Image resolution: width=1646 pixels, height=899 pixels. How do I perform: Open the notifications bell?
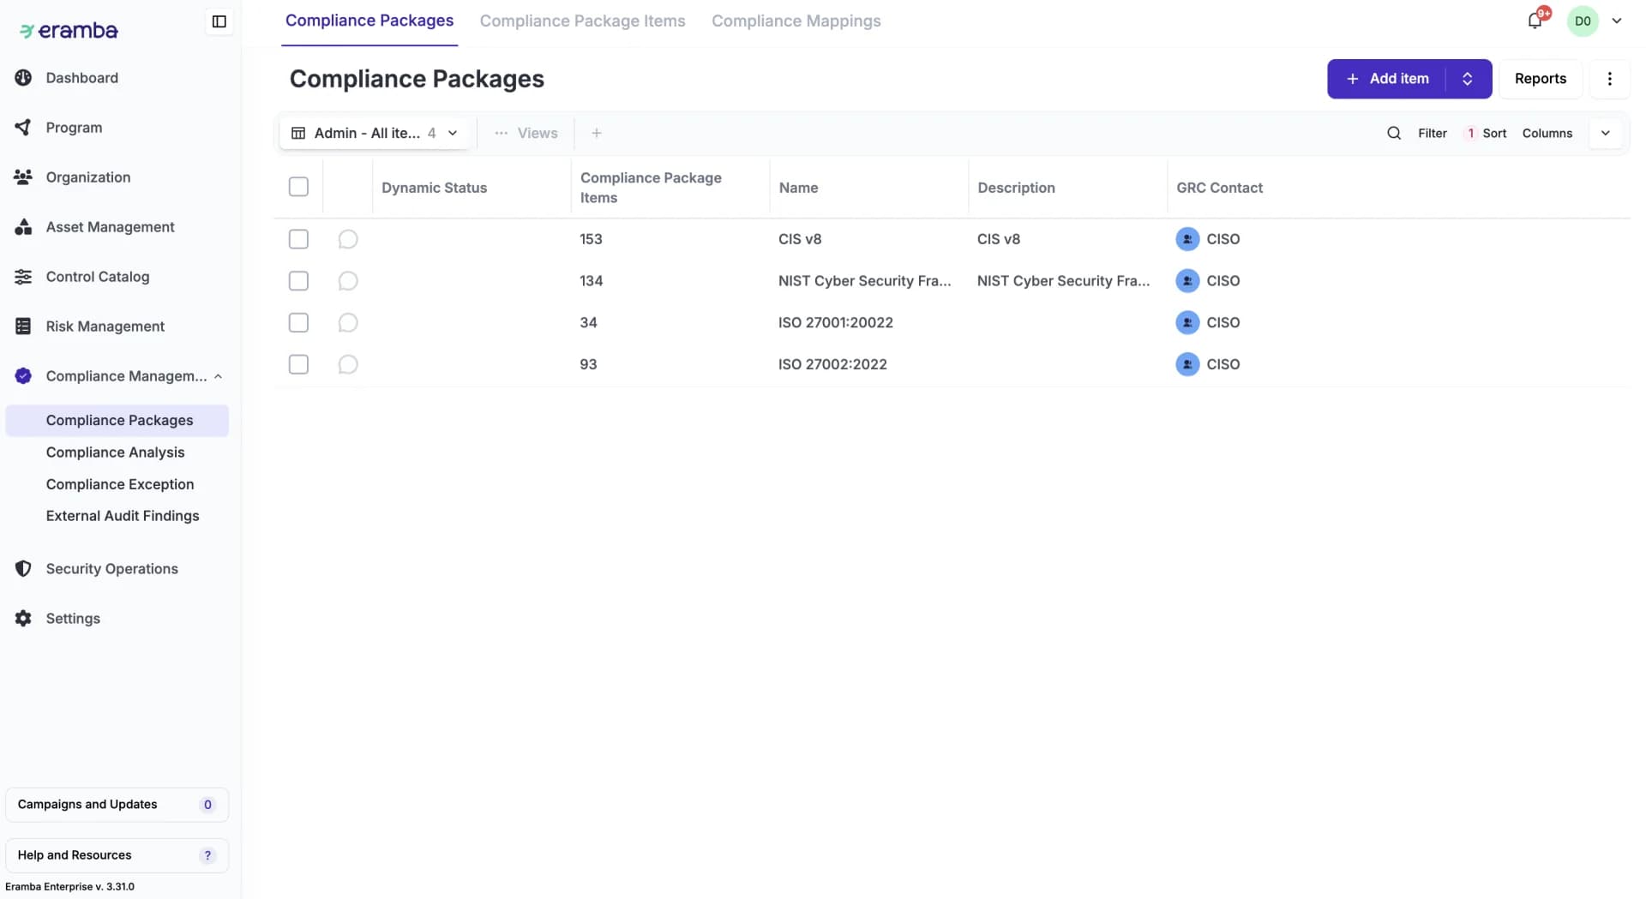[x=1535, y=21]
